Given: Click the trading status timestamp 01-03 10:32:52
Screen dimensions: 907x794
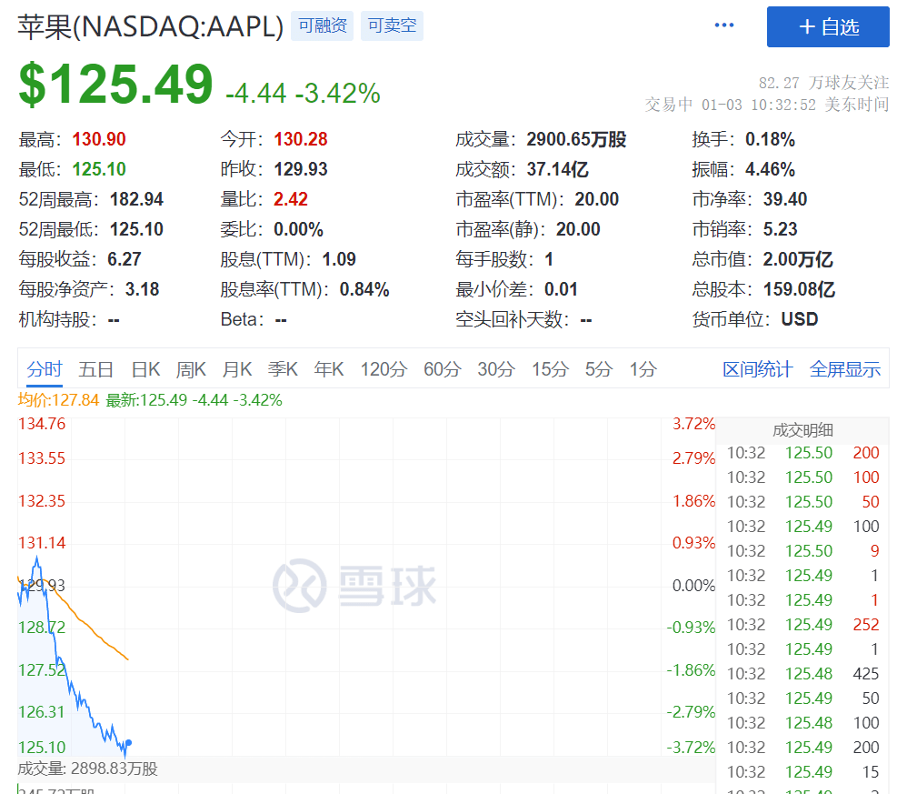Looking at the screenshot, I should (759, 105).
